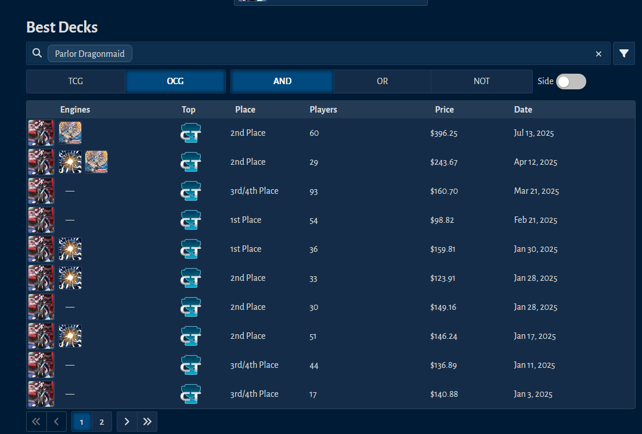The height and width of the screenshot is (434, 642).
Task: Click the 1st Place text in Jan 30 row
Action: (246, 249)
